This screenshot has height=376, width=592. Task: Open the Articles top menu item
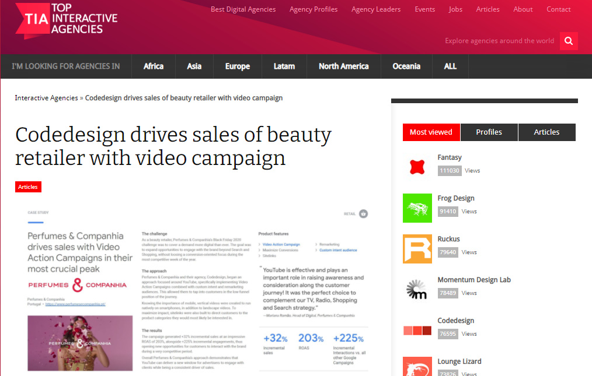coord(487,9)
